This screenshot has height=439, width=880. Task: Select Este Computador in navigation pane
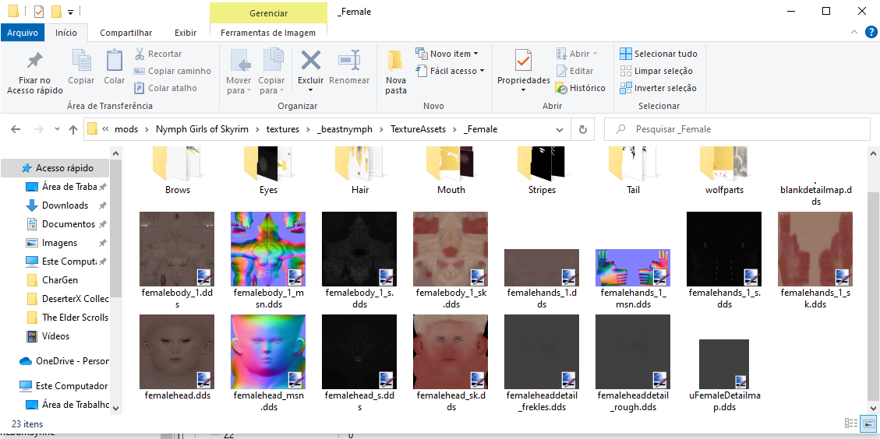[63, 386]
